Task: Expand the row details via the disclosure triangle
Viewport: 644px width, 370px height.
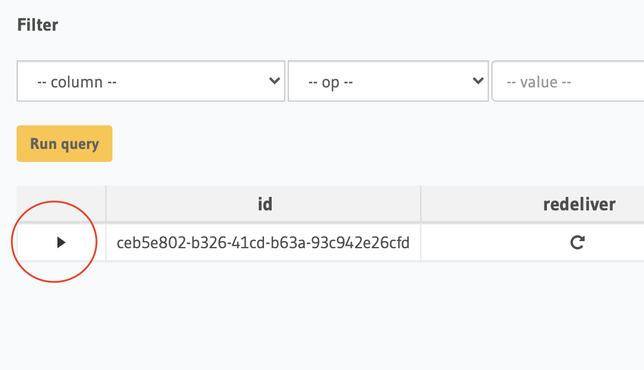Action: 61,242
